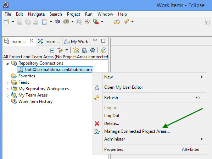Click the arrows filter view icon
The image size is (212, 159).
(x=60, y=50)
